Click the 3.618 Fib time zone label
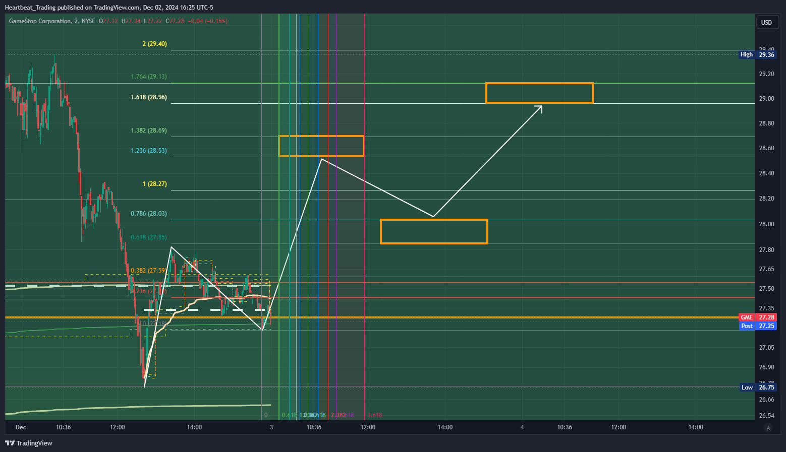This screenshot has width=786, height=452. 375,415
